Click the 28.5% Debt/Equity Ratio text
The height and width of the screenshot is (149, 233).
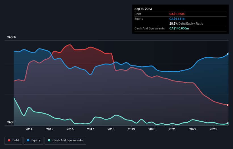186,24
